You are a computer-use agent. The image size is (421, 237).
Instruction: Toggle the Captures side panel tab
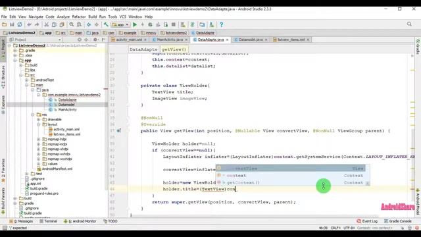pyautogui.click(x=3, y=105)
